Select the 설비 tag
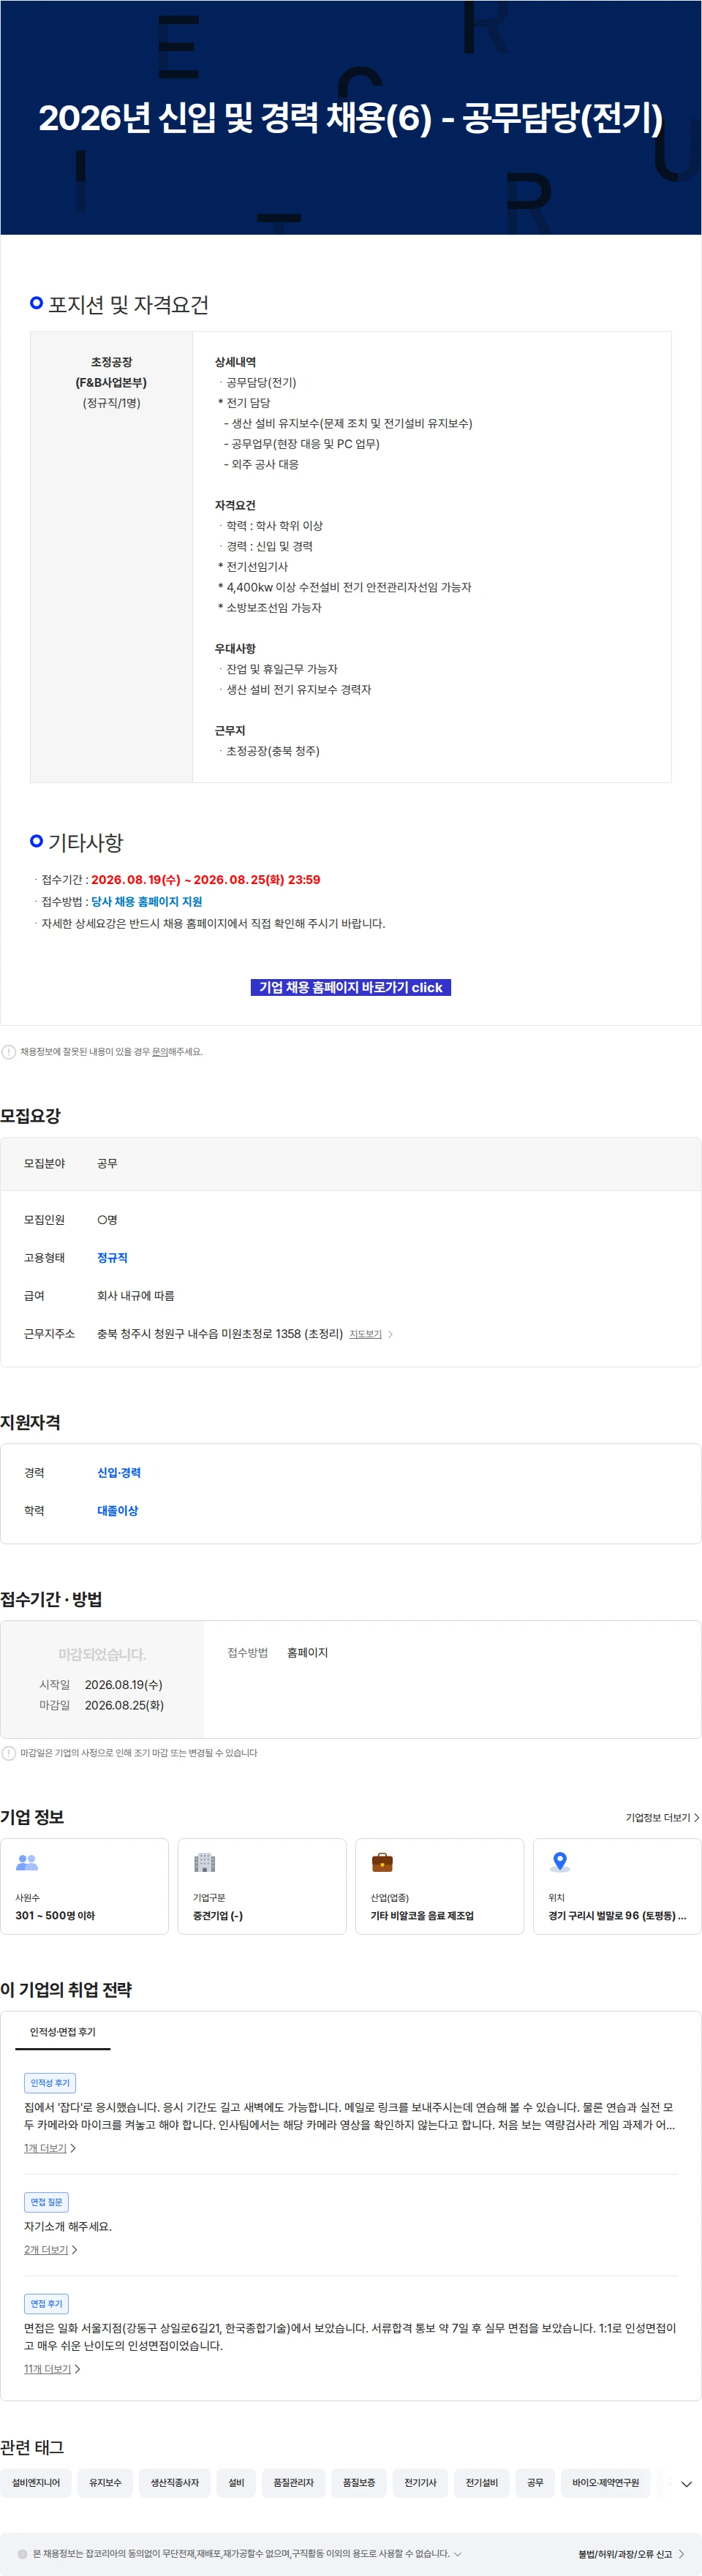The image size is (702, 2576). [236, 2483]
